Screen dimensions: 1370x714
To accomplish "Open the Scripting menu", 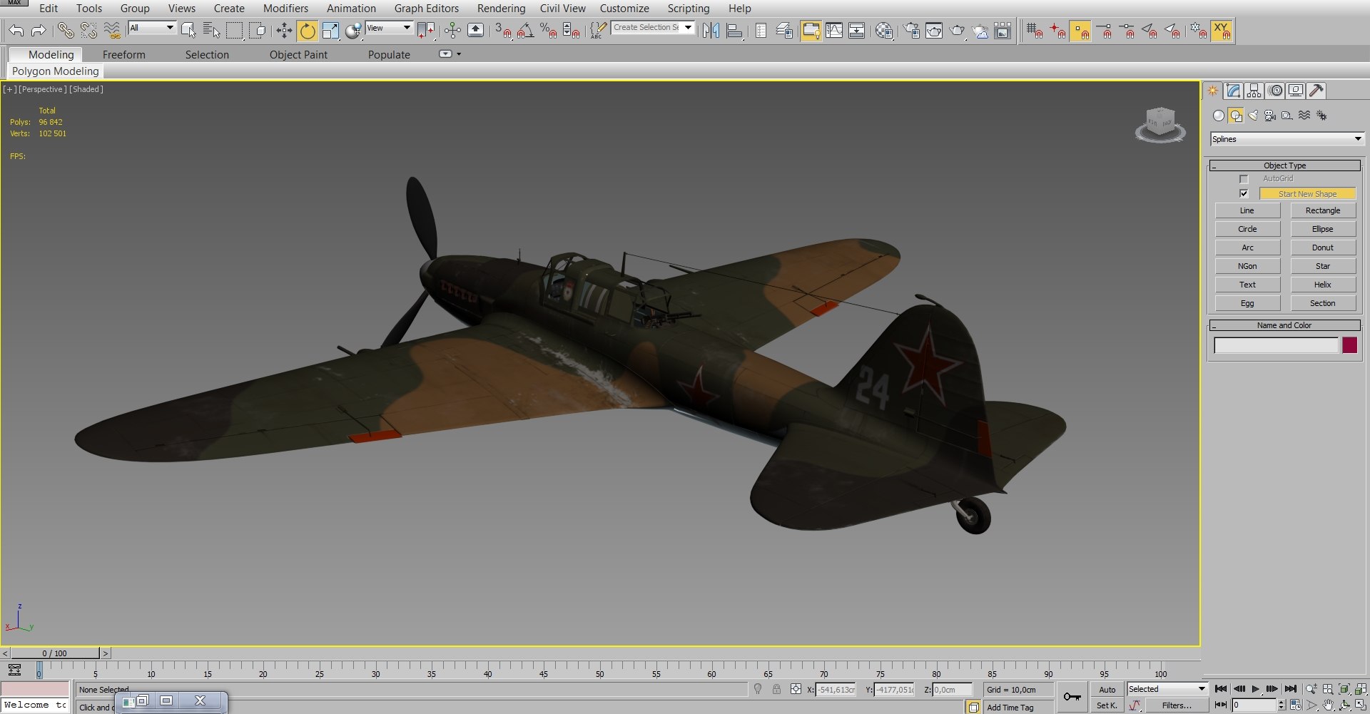I will pyautogui.click(x=689, y=9).
